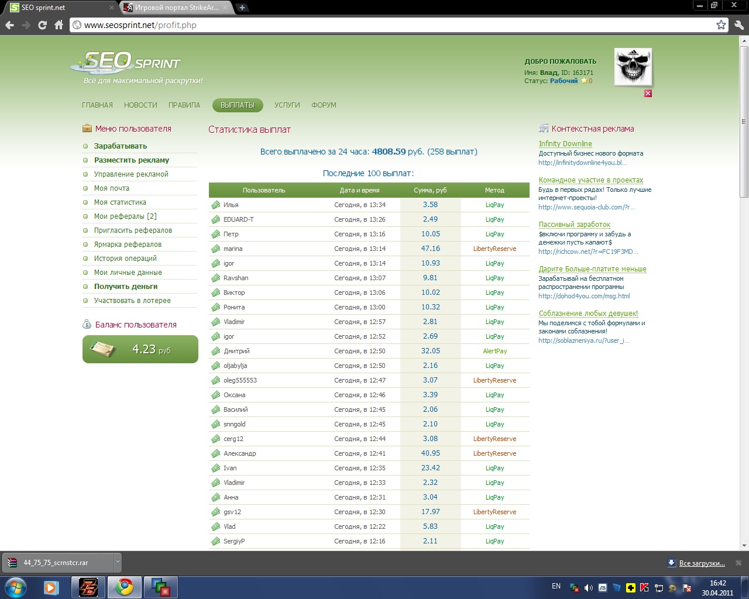
Task: Open Пригласить рефералов link
Action: tap(133, 230)
